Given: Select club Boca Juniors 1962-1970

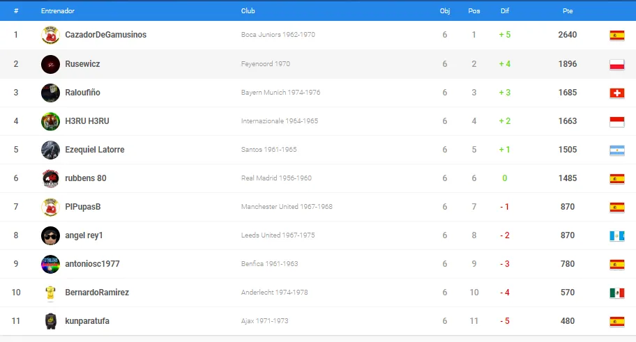Looking at the screenshot, I should [278, 34].
